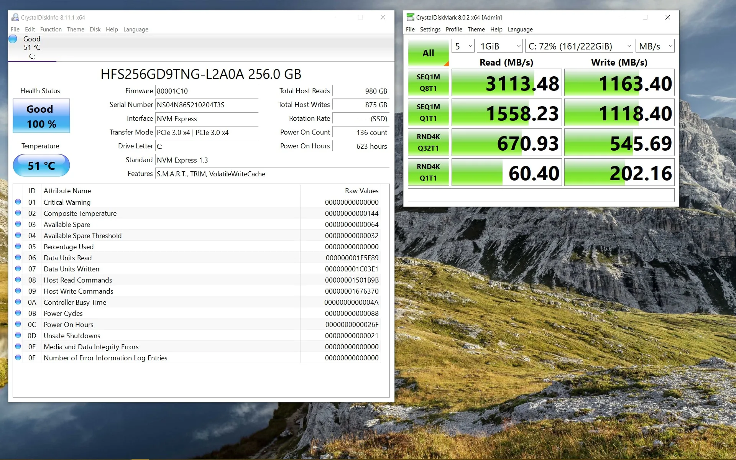The width and height of the screenshot is (736, 460).
Task: Open the test size dropdown showing 1GiB
Action: 500,46
